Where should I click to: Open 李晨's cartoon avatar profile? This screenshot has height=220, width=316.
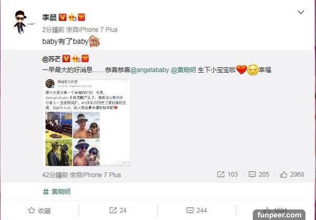(20, 22)
